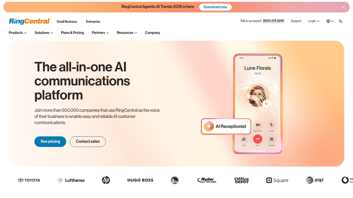Tap the red End call icon
353x198 pixels.
(258, 139)
